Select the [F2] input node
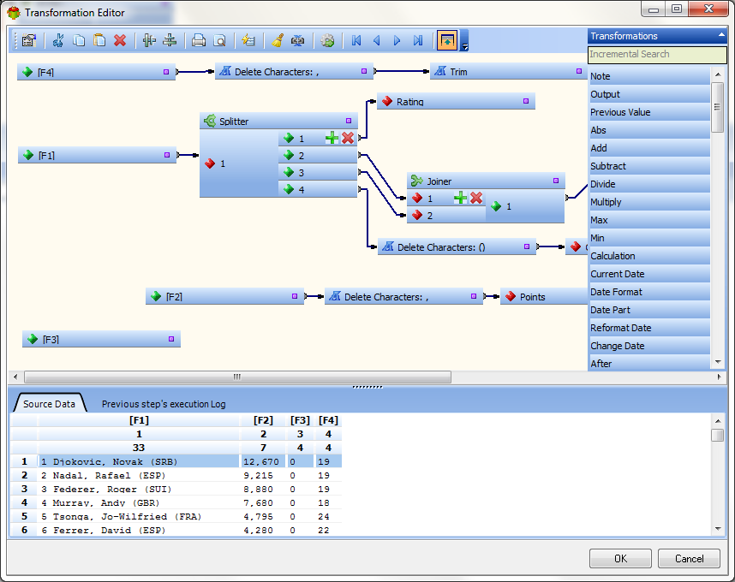 tap(224, 296)
